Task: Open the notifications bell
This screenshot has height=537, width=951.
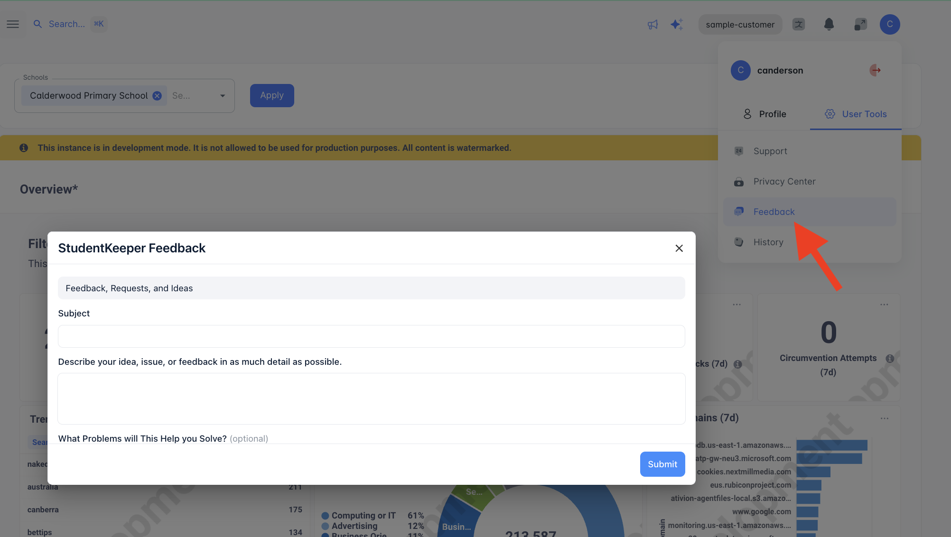Action: [829, 24]
